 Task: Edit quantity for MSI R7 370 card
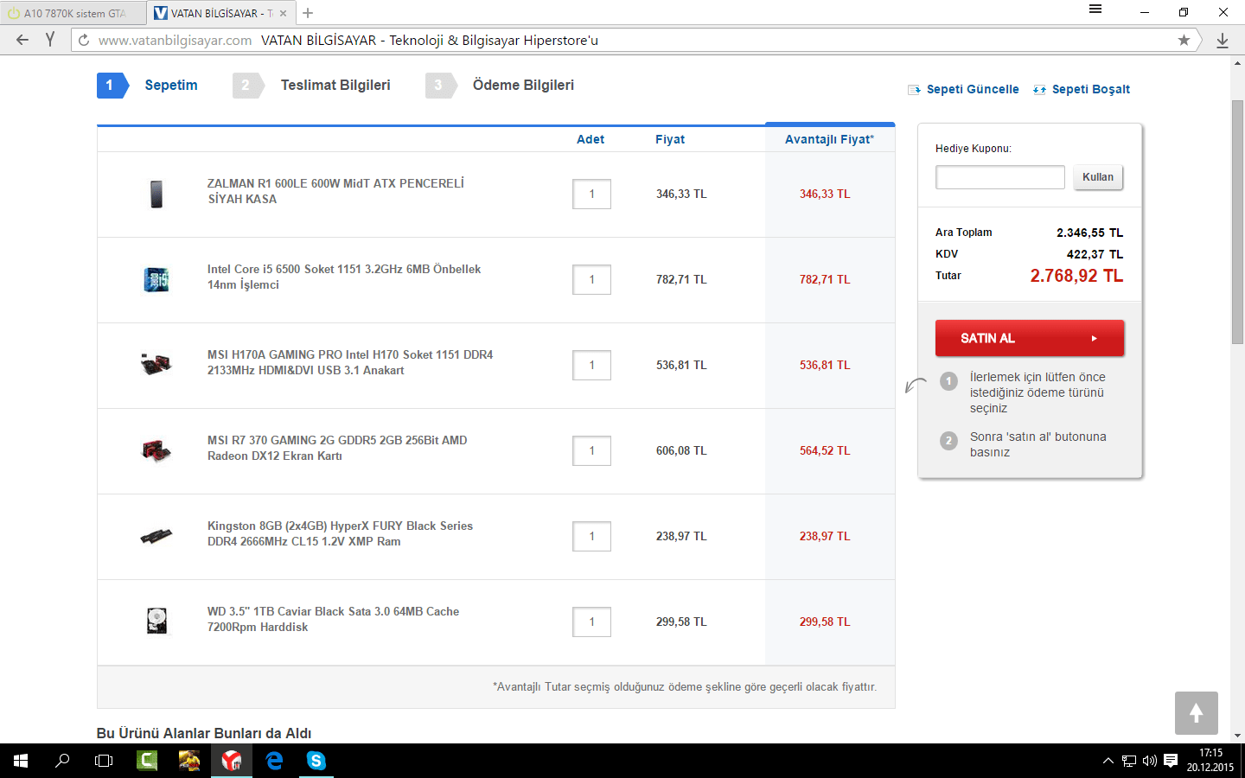(x=591, y=451)
